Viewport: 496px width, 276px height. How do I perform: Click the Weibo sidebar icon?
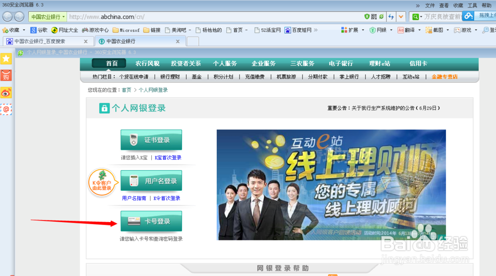(x=6, y=92)
